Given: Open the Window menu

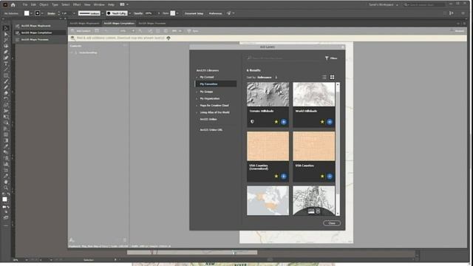Looking at the screenshot, I should (x=99, y=5).
